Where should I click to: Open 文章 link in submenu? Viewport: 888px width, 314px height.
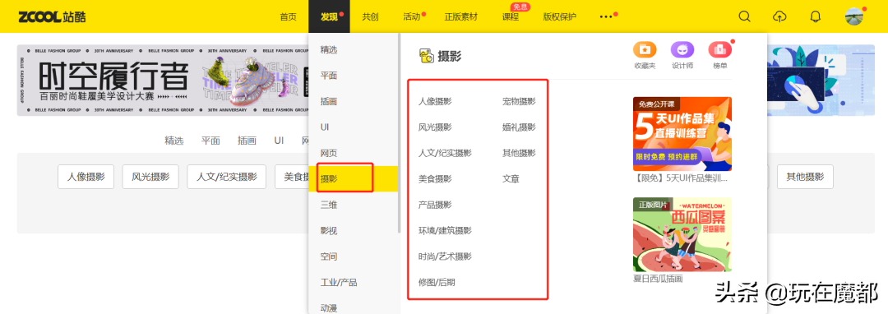511,178
